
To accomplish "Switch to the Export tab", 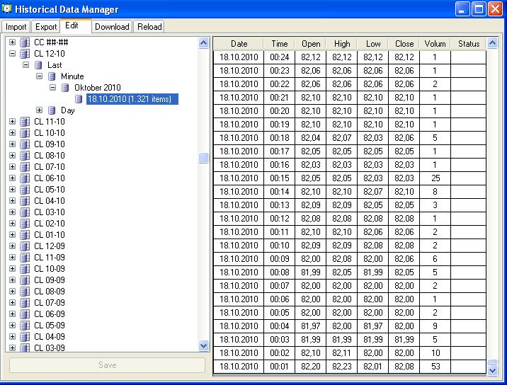I will (46, 26).
